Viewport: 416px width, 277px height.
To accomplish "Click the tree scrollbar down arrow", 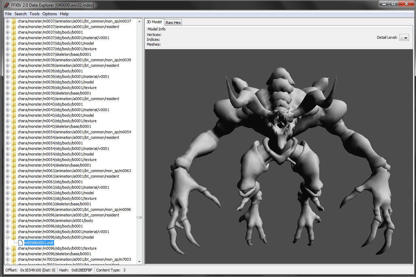I will click(x=139, y=262).
